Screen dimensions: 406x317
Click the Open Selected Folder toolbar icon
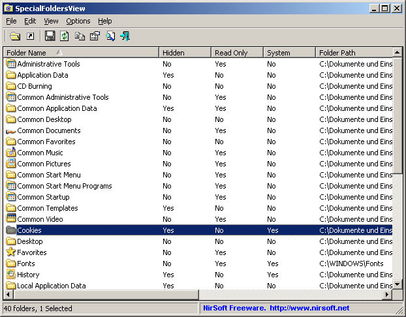coord(15,37)
